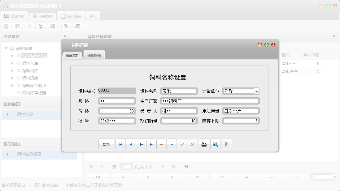Click the 生产厂家 text field

210,101
